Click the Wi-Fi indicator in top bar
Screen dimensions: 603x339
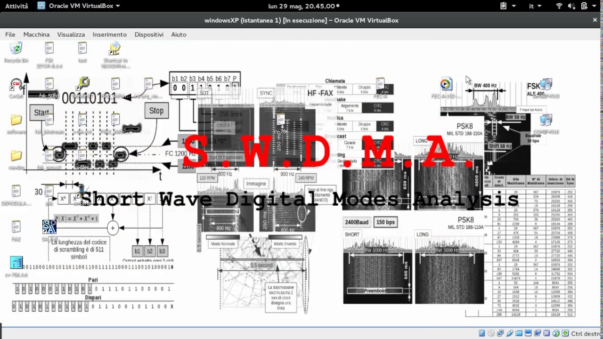(559, 6)
